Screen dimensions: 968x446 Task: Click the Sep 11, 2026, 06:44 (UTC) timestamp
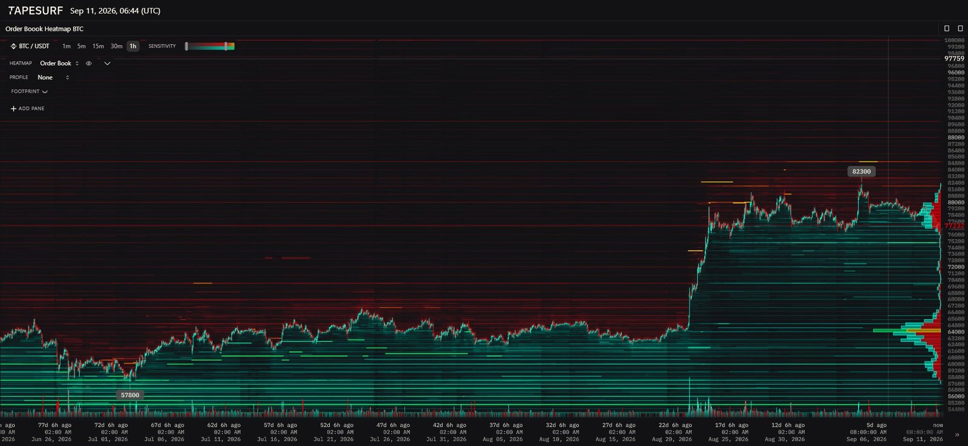point(115,11)
